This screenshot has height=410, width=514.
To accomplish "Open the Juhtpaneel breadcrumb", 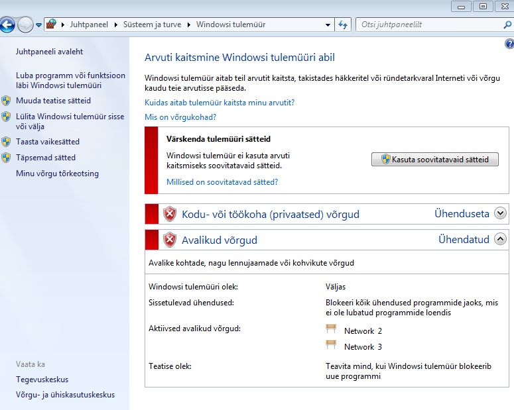I will tap(89, 25).
